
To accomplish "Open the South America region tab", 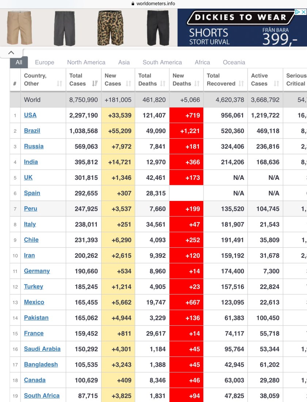I will pyautogui.click(x=162, y=62).
